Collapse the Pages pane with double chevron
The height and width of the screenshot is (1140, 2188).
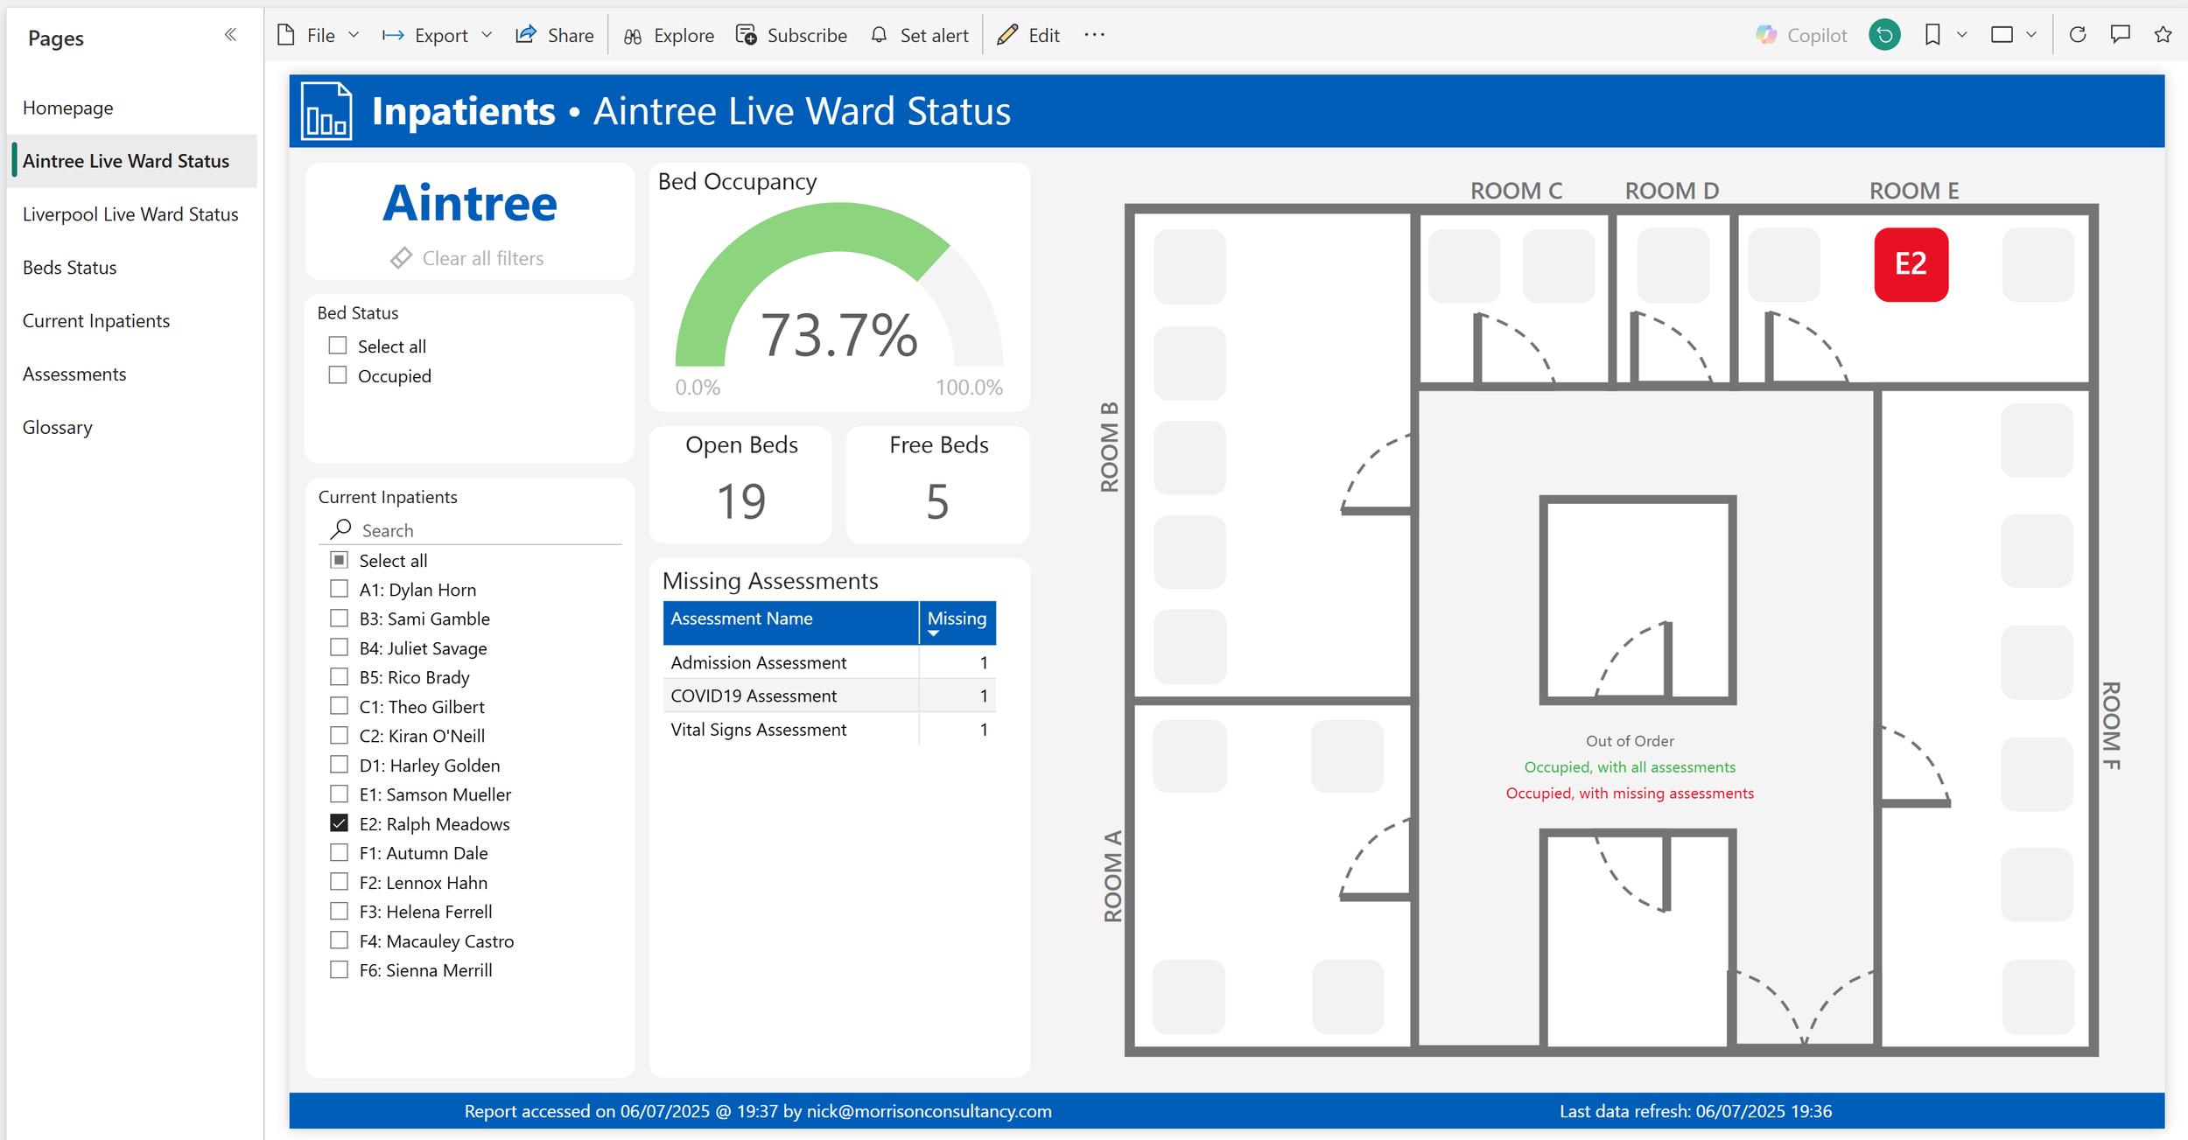coord(230,35)
